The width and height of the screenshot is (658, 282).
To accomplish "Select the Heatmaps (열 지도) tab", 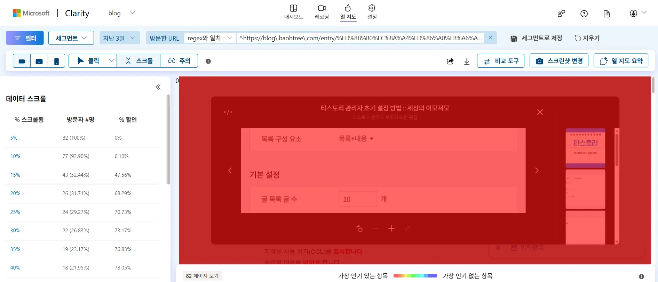I will (x=348, y=12).
